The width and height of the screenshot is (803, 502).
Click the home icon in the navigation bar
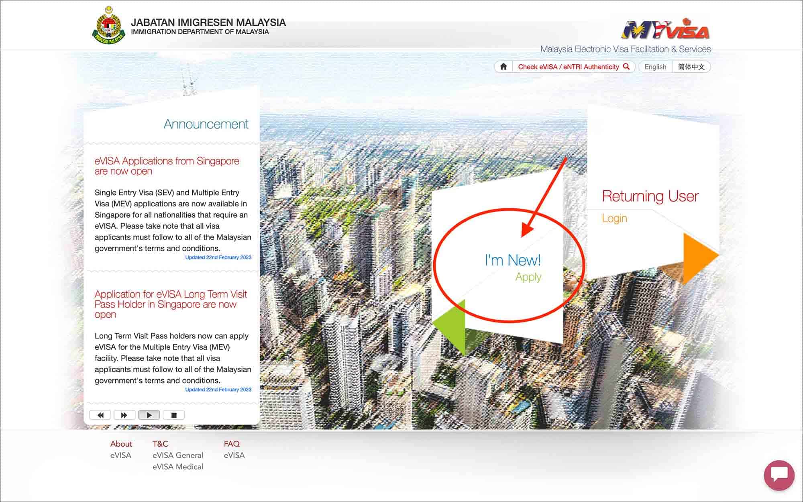pyautogui.click(x=503, y=67)
